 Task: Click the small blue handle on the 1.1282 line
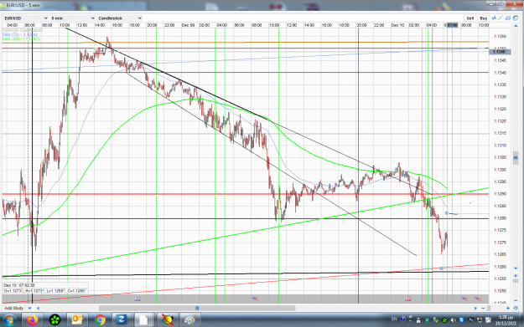click(447, 213)
